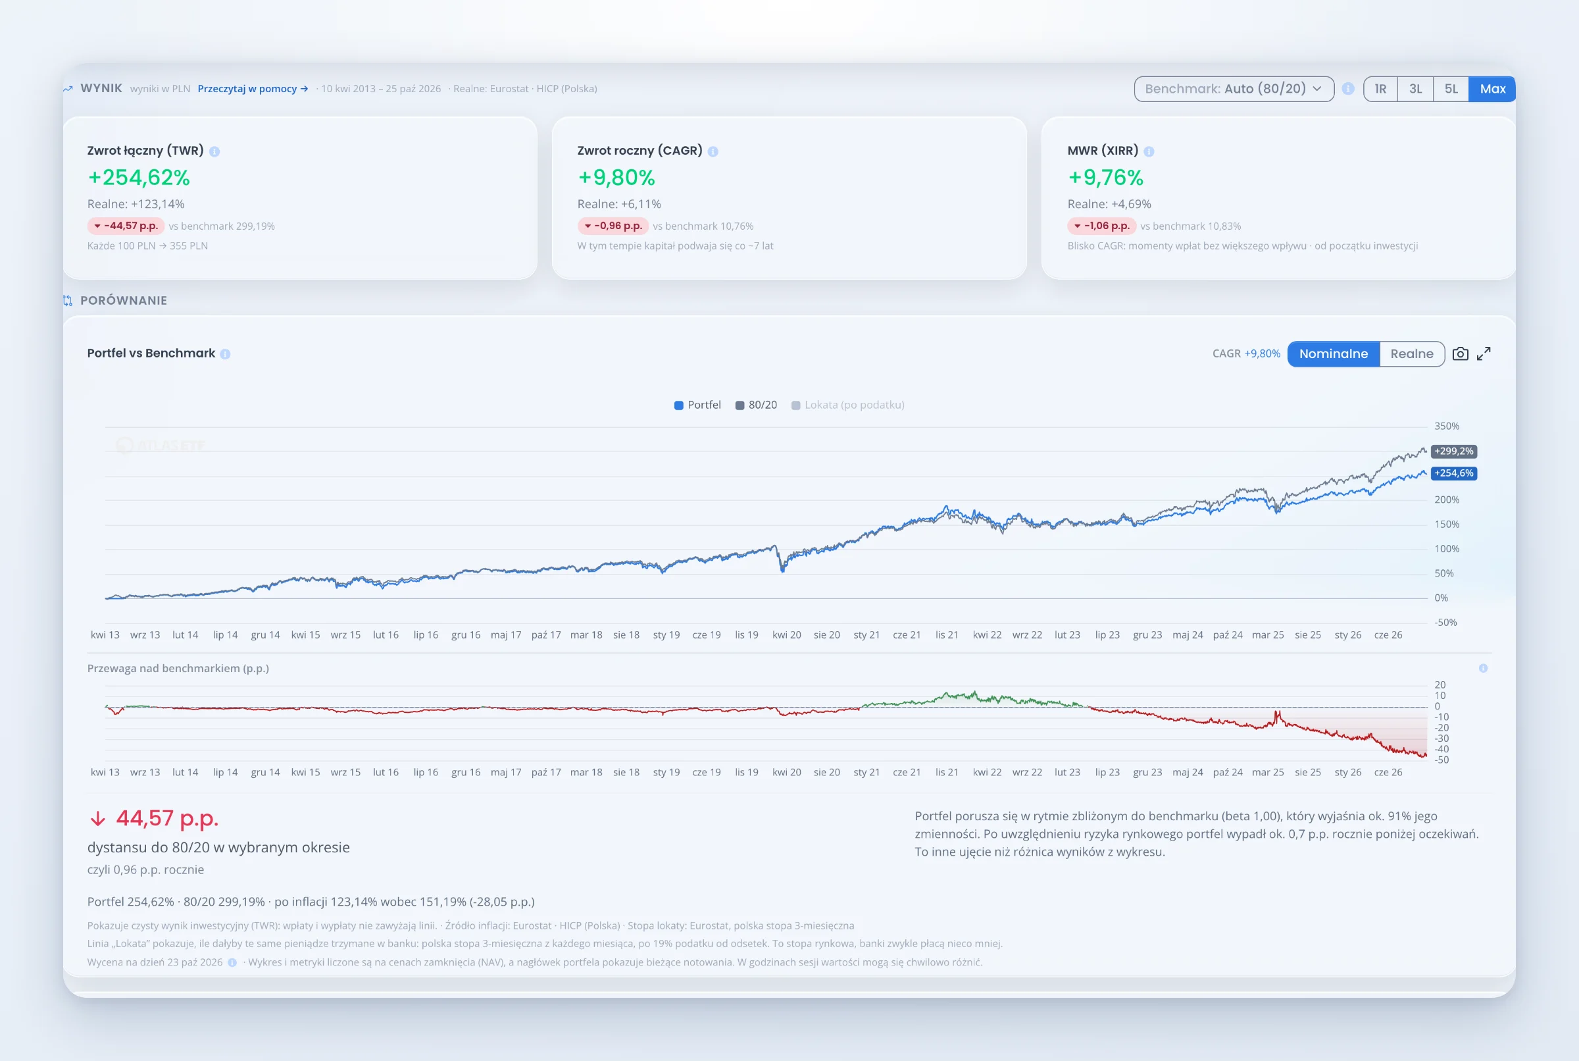The height and width of the screenshot is (1061, 1579).
Task: Select the 5L time range
Action: 1451,89
